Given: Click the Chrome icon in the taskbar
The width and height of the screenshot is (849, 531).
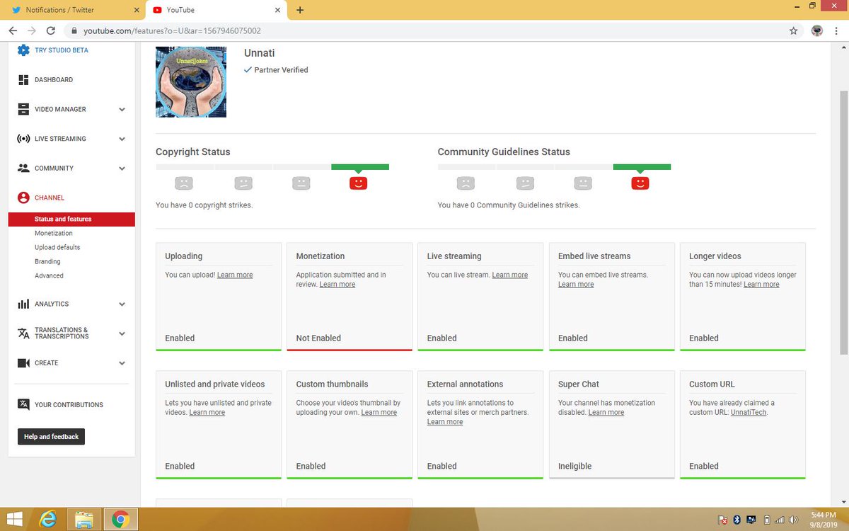Looking at the screenshot, I should (x=120, y=520).
